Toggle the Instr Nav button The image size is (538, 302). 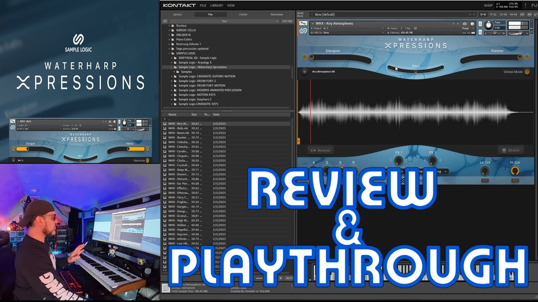click(287, 21)
